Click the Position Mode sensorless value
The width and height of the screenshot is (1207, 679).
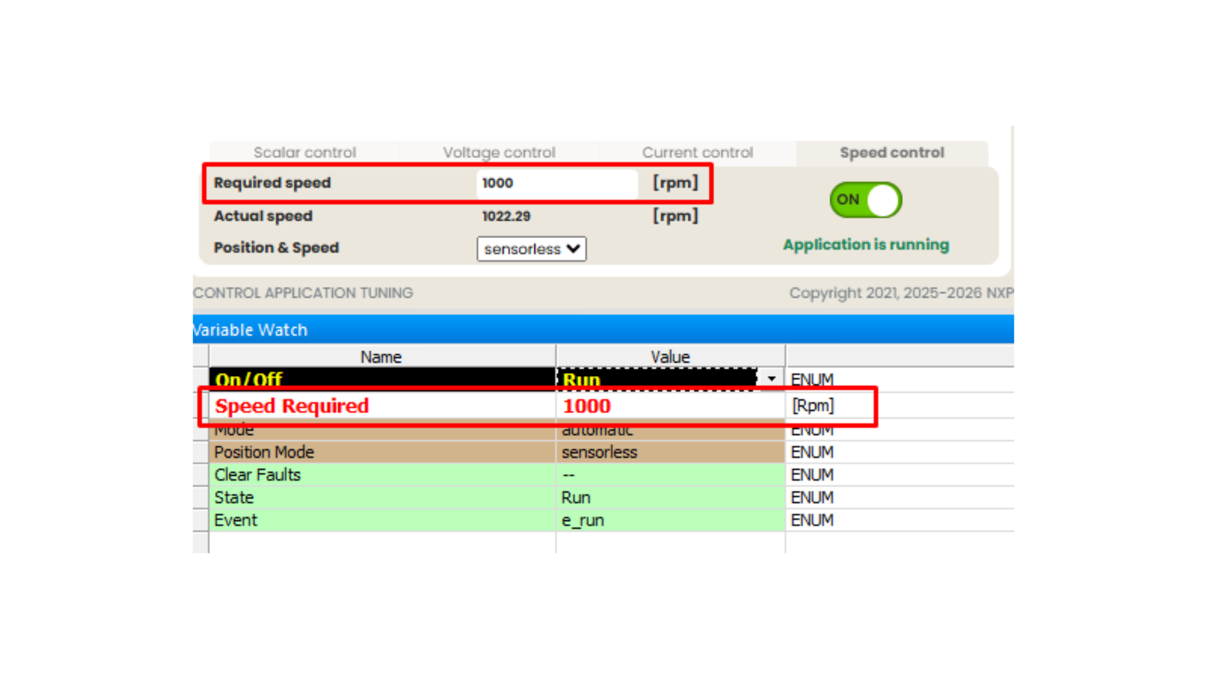pyautogui.click(x=670, y=452)
